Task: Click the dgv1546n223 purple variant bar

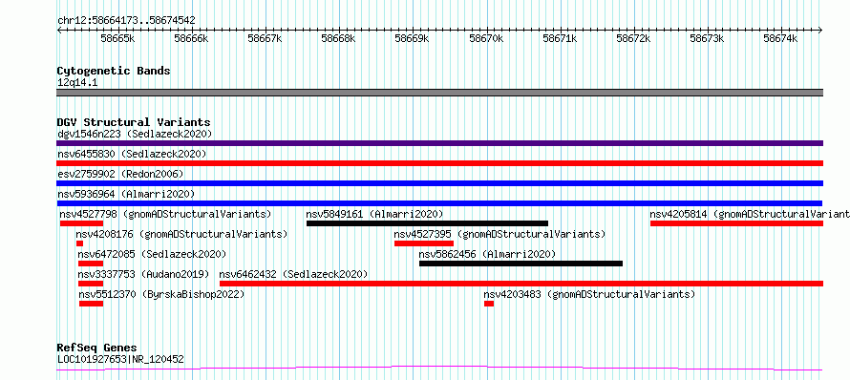Action: coord(439,143)
